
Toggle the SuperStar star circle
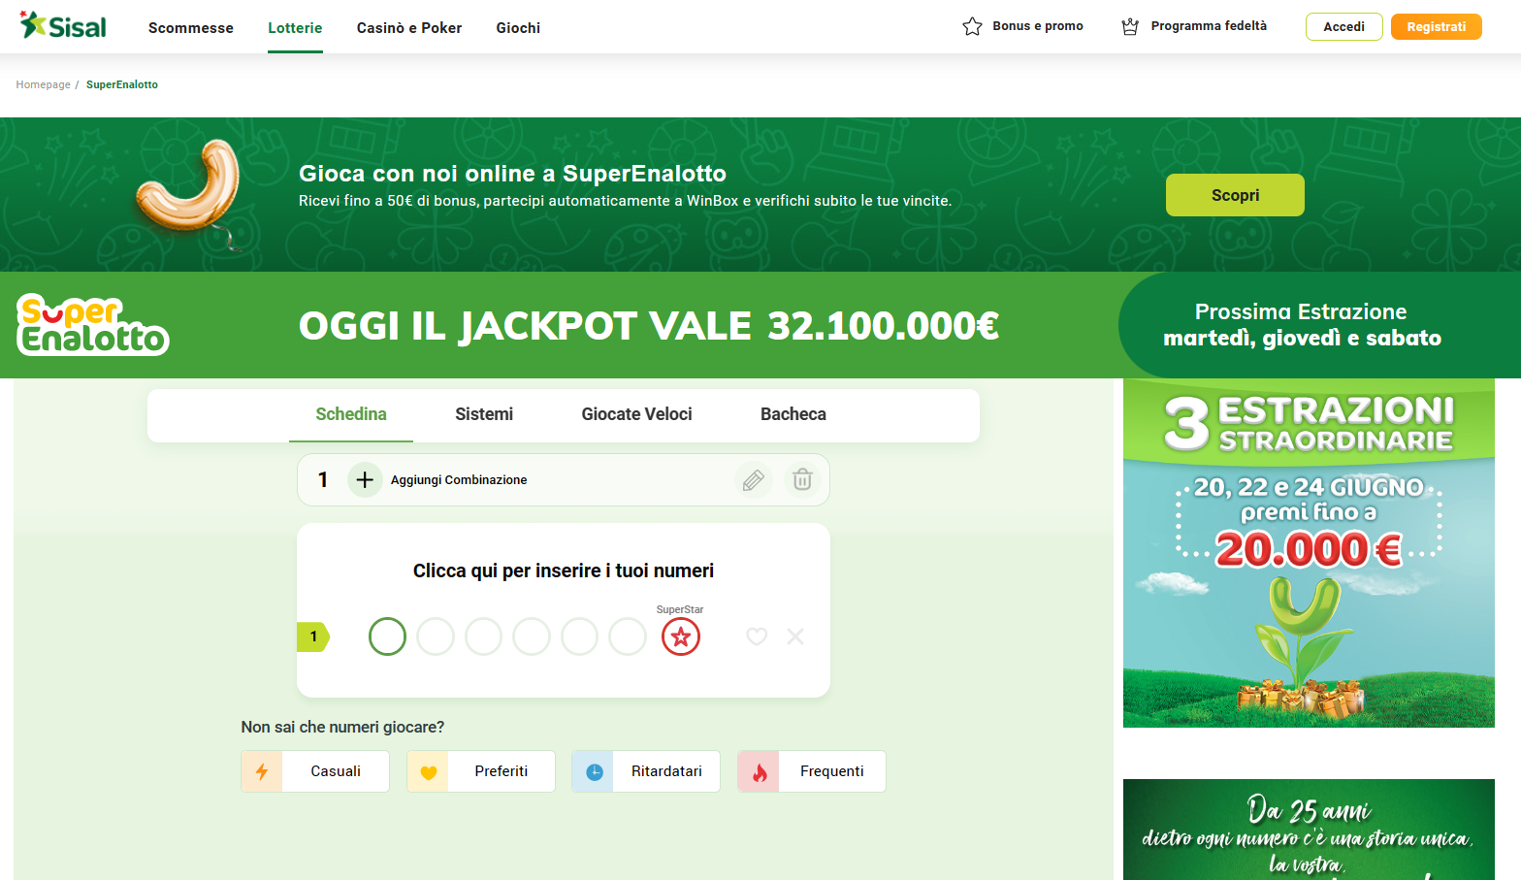point(681,636)
